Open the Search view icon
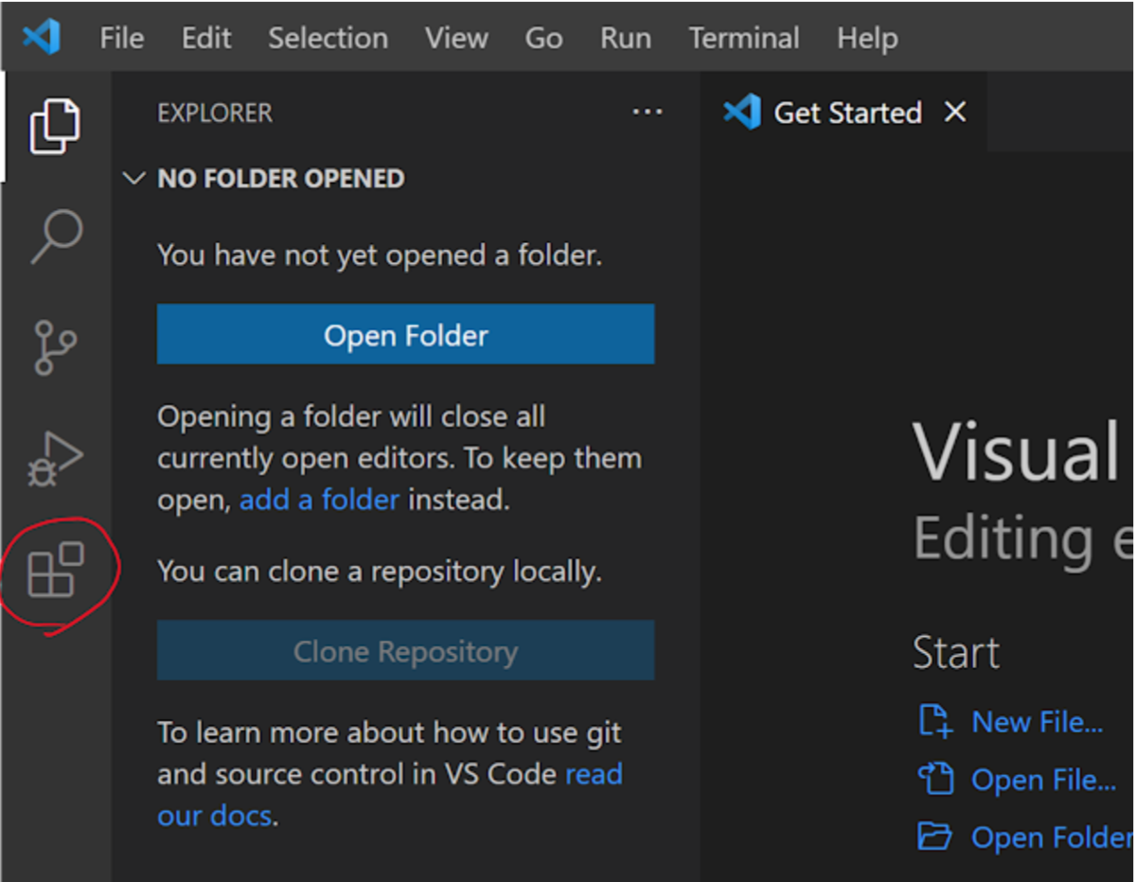The width and height of the screenshot is (1136, 882). [x=56, y=237]
